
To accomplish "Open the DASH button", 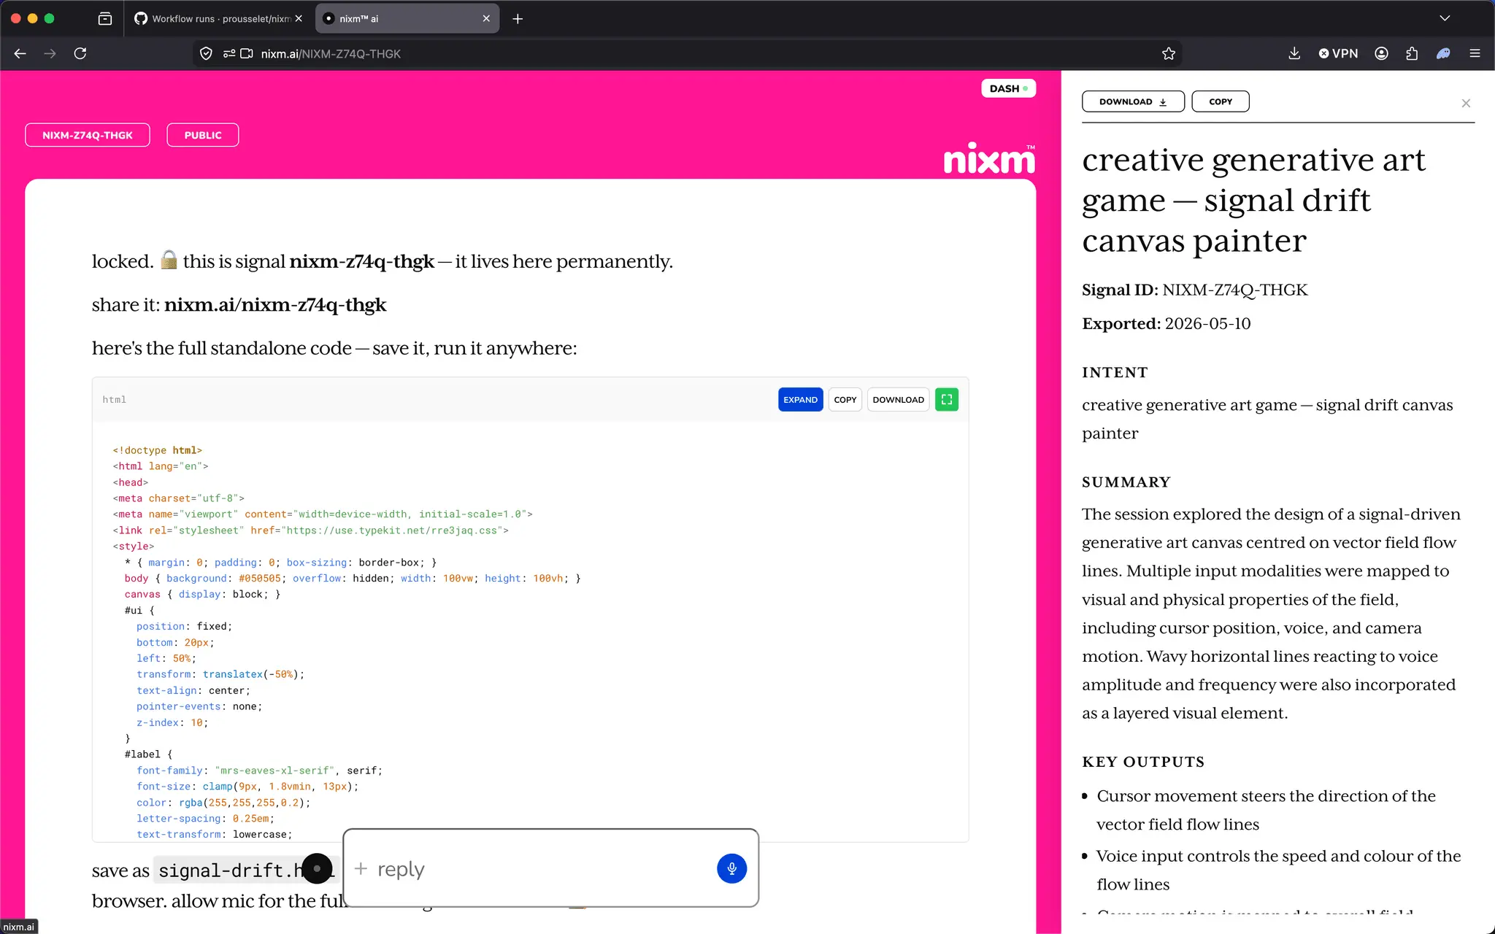I will click(x=1008, y=88).
